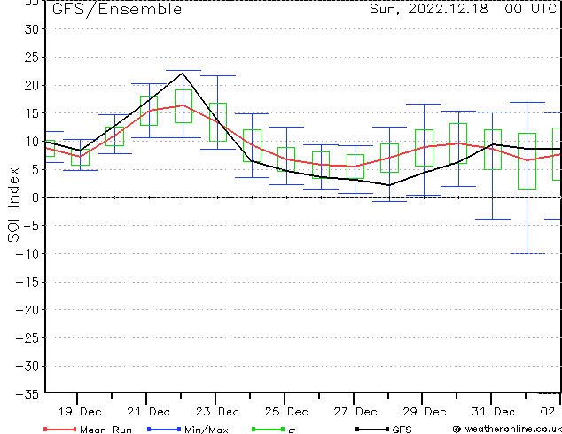Click the 23 Dec x-axis label
This screenshot has width=562, height=434.
[x=217, y=412]
